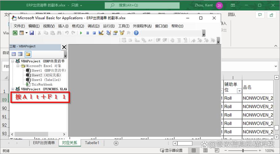Click the comments icon in Excel ribbon
The height and width of the screenshot is (154, 280).
(260, 15)
